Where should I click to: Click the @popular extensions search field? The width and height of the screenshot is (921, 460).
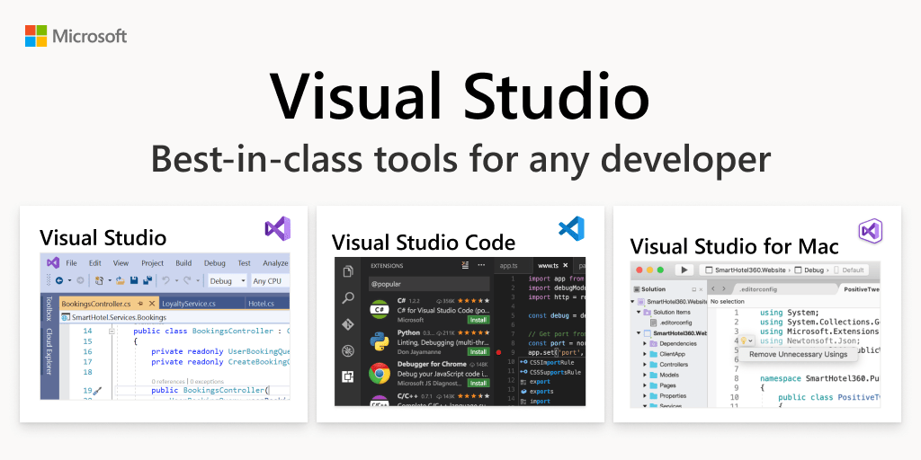tap(429, 284)
